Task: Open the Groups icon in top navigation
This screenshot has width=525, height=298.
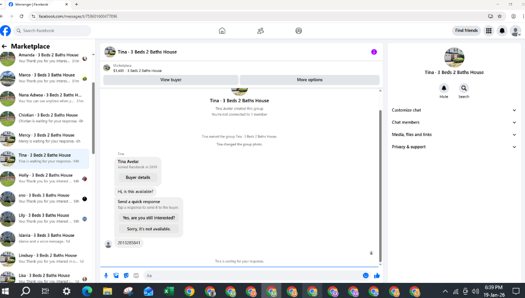Action: click(298, 30)
